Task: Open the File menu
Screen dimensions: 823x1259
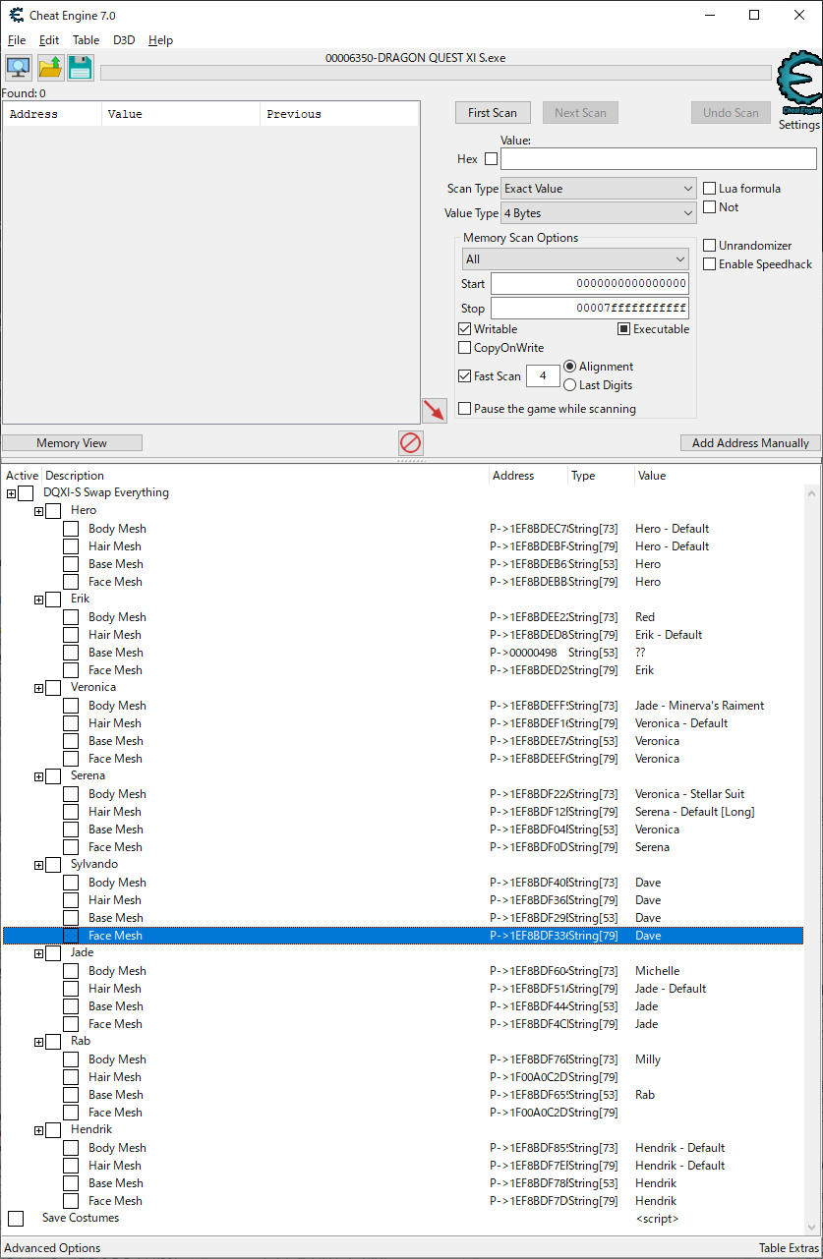Action: pos(17,40)
